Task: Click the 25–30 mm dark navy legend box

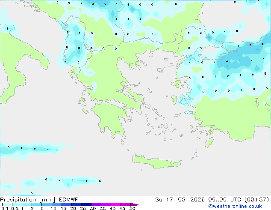Action: 86,204
